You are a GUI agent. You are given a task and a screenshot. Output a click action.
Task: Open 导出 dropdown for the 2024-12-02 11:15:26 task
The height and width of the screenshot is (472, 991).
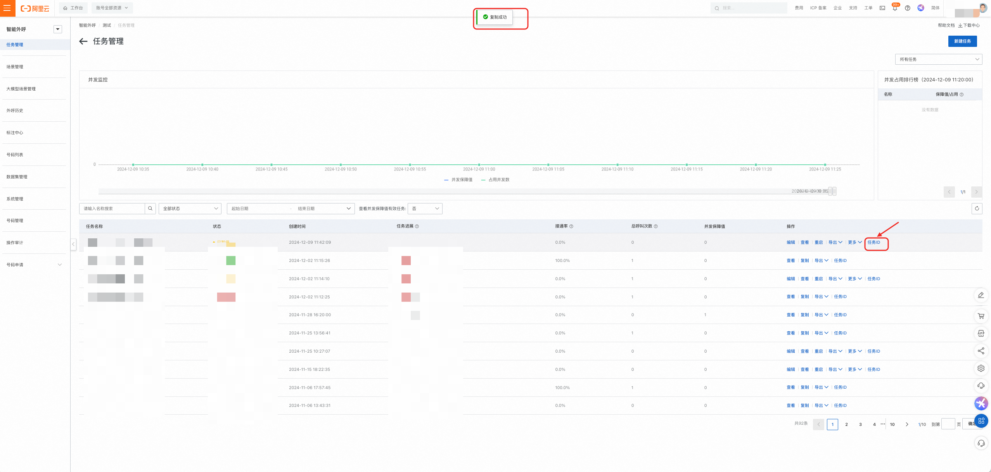pyautogui.click(x=822, y=261)
